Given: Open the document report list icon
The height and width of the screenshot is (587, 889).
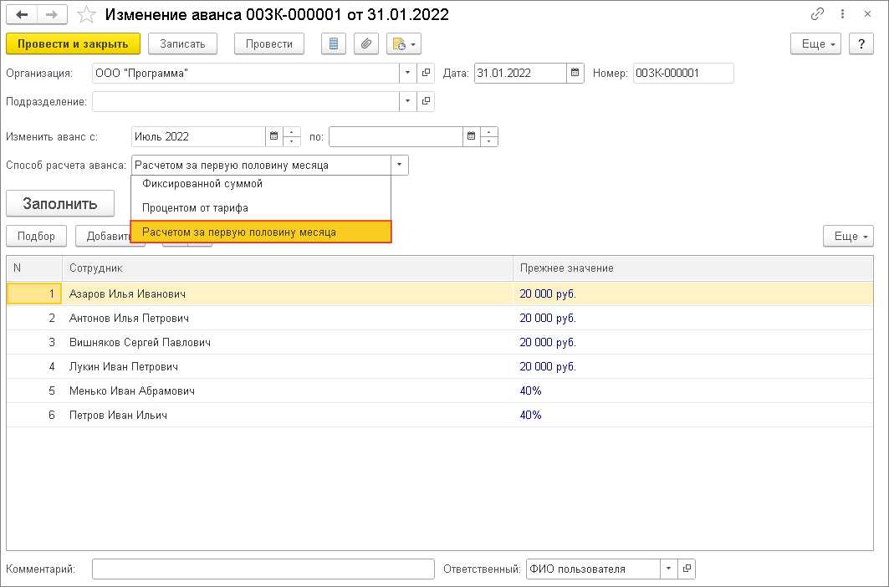Looking at the screenshot, I should point(333,43).
